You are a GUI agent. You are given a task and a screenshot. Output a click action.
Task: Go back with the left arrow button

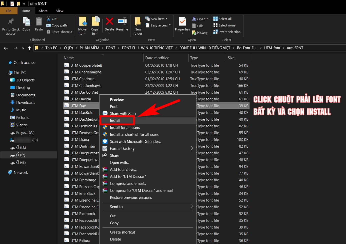pyautogui.click(x=6, y=48)
